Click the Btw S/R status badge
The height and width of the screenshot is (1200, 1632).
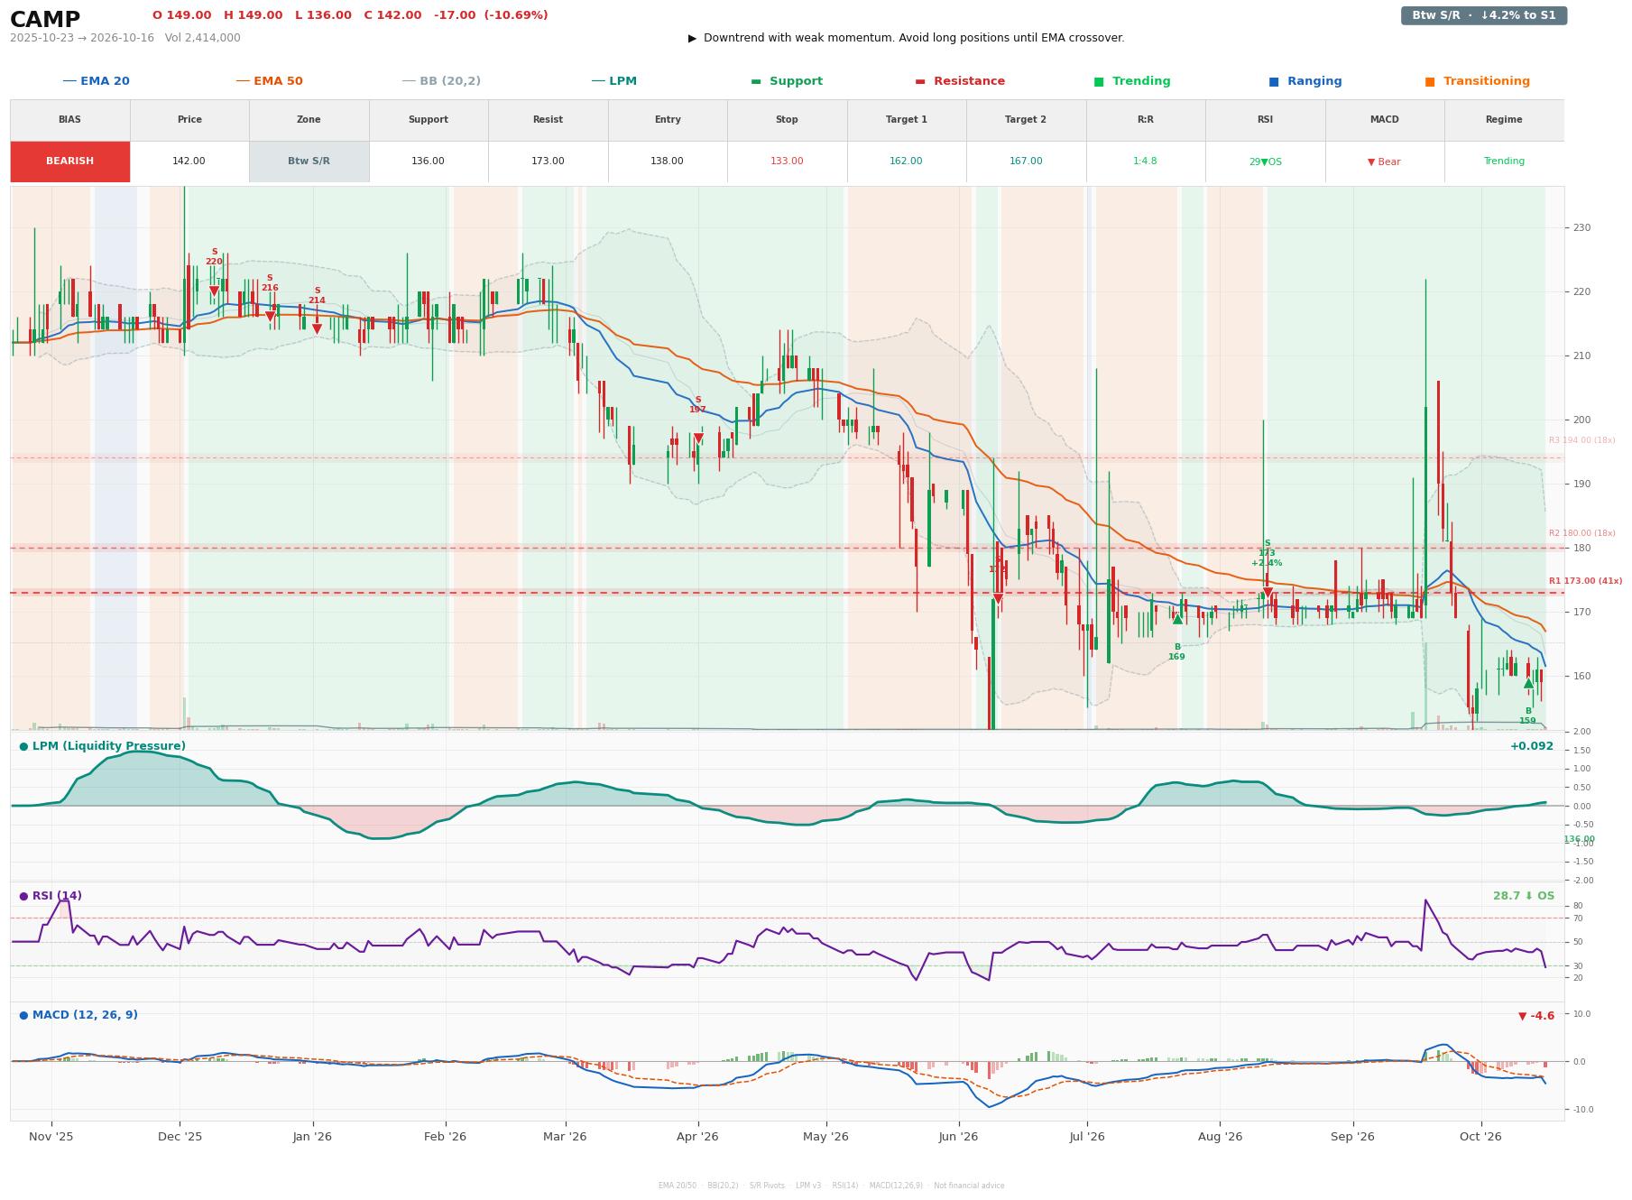pyautogui.click(x=1484, y=15)
